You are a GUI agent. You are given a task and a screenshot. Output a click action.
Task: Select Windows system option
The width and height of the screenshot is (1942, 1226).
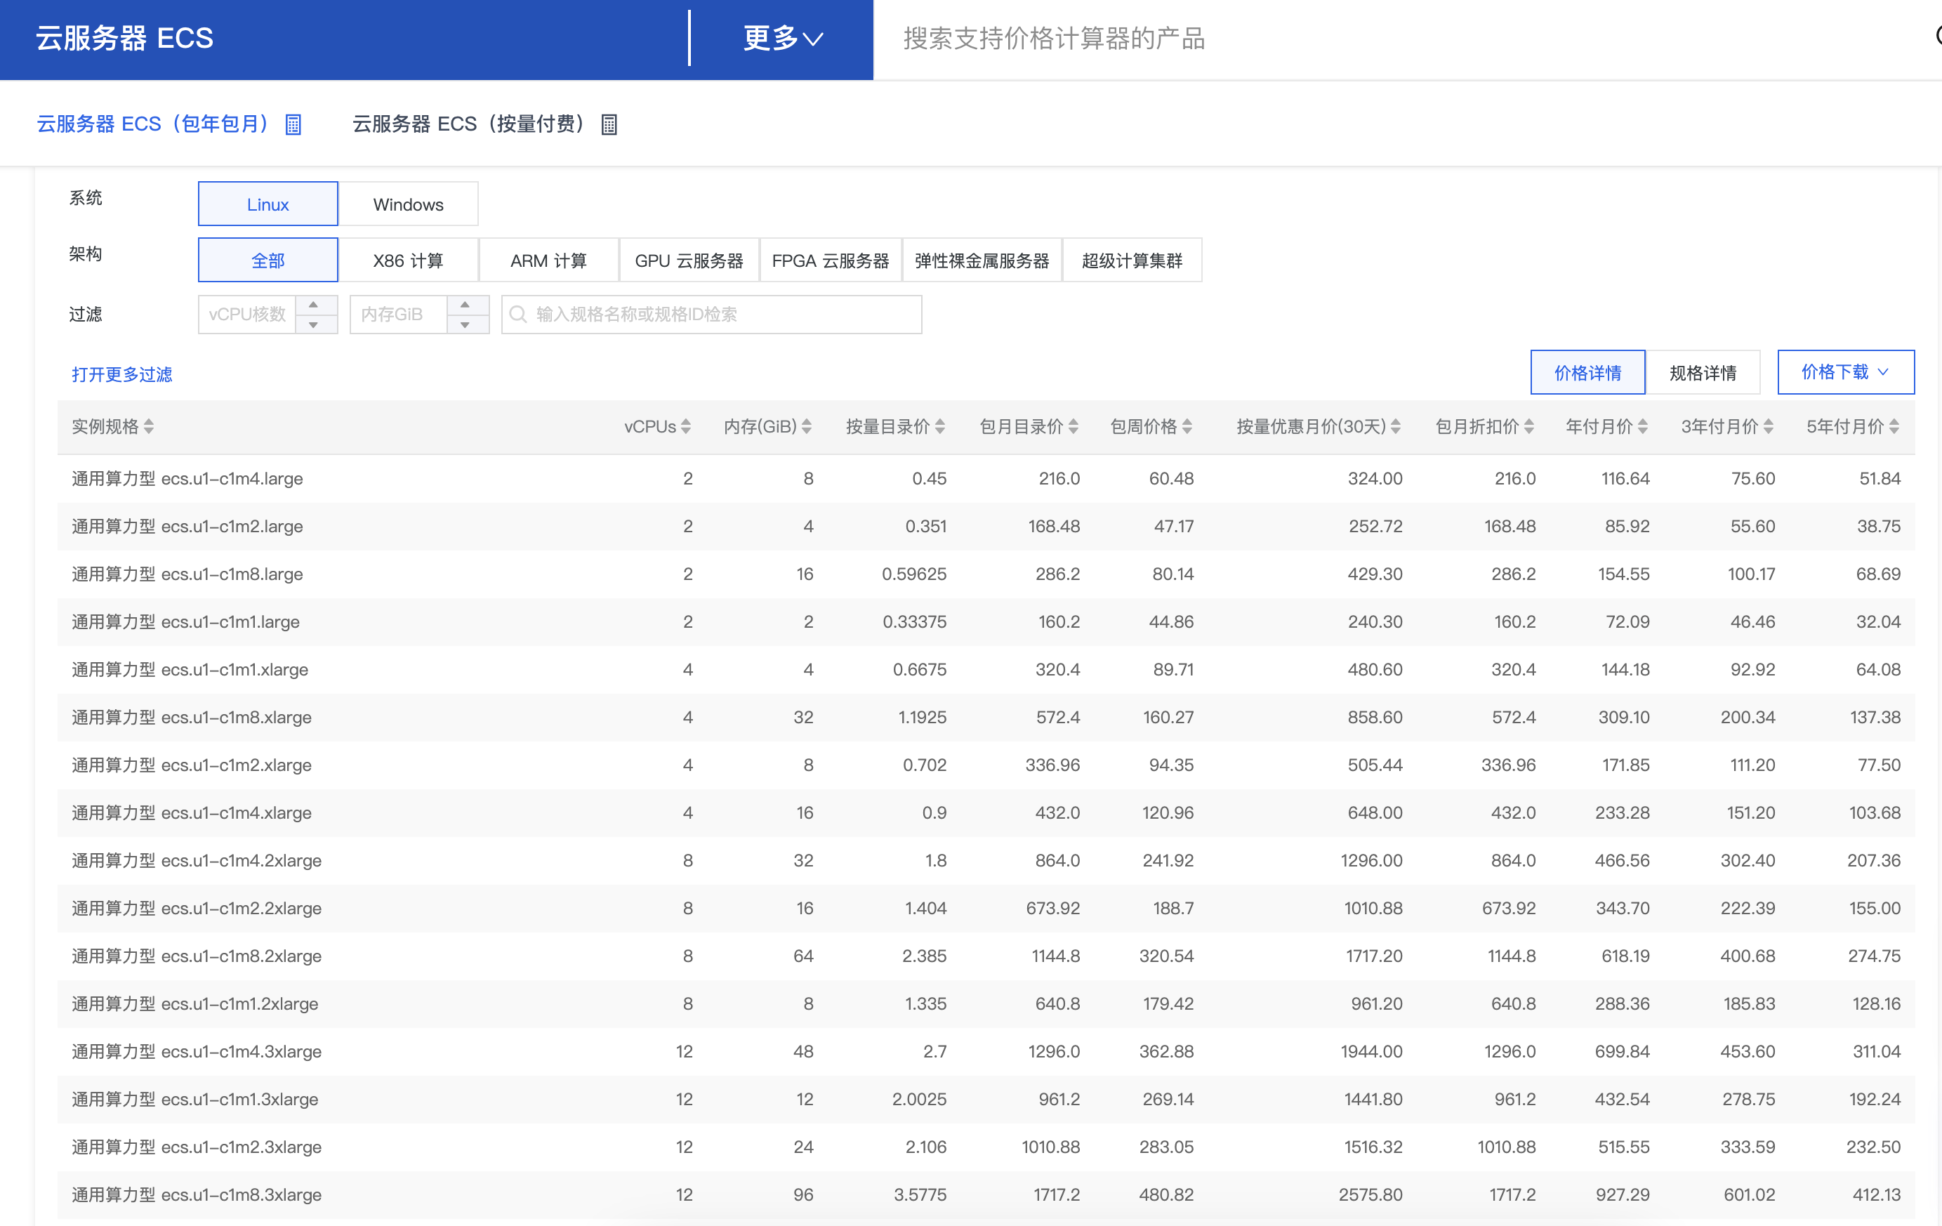[x=408, y=204]
